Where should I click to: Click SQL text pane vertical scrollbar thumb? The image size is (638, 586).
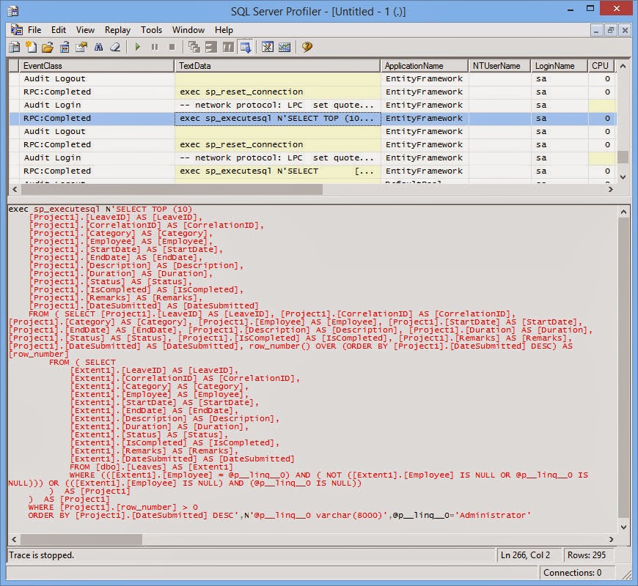coord(624,368)
